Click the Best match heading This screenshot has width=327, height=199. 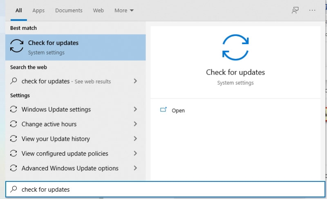coord(23,28)
